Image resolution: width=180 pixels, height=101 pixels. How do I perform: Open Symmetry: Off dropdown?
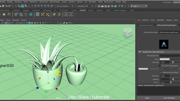(x=82, y=6)
